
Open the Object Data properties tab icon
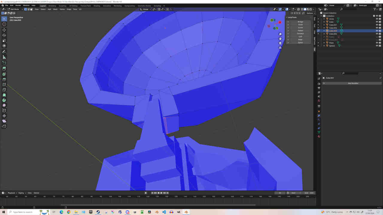[319, 132]
